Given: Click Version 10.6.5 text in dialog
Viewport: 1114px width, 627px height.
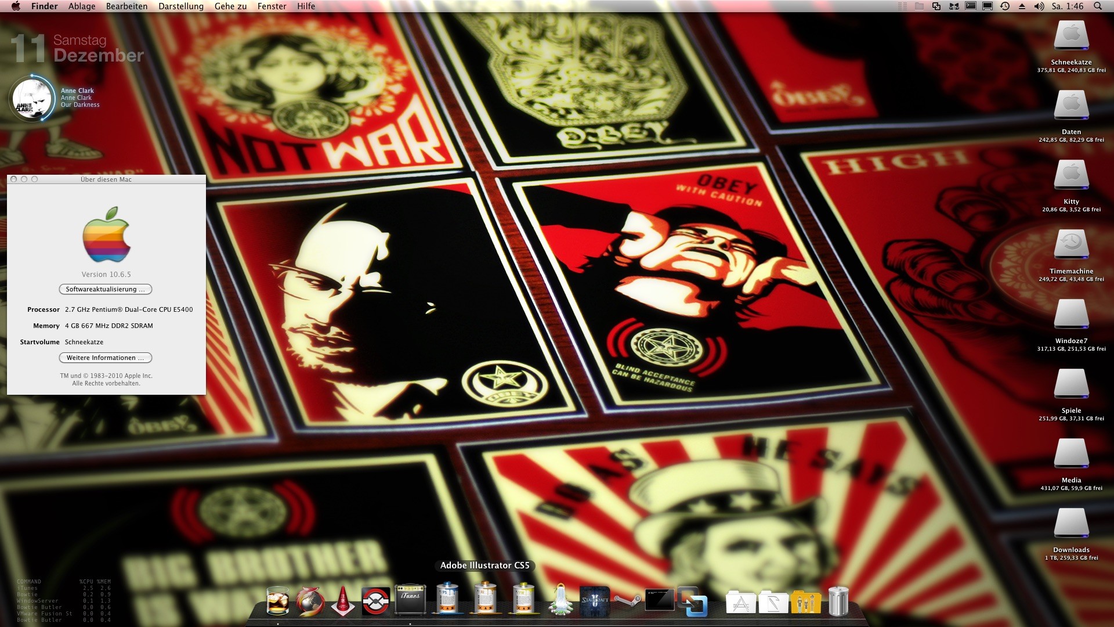Looking at the screenshot, I should 106,275.
